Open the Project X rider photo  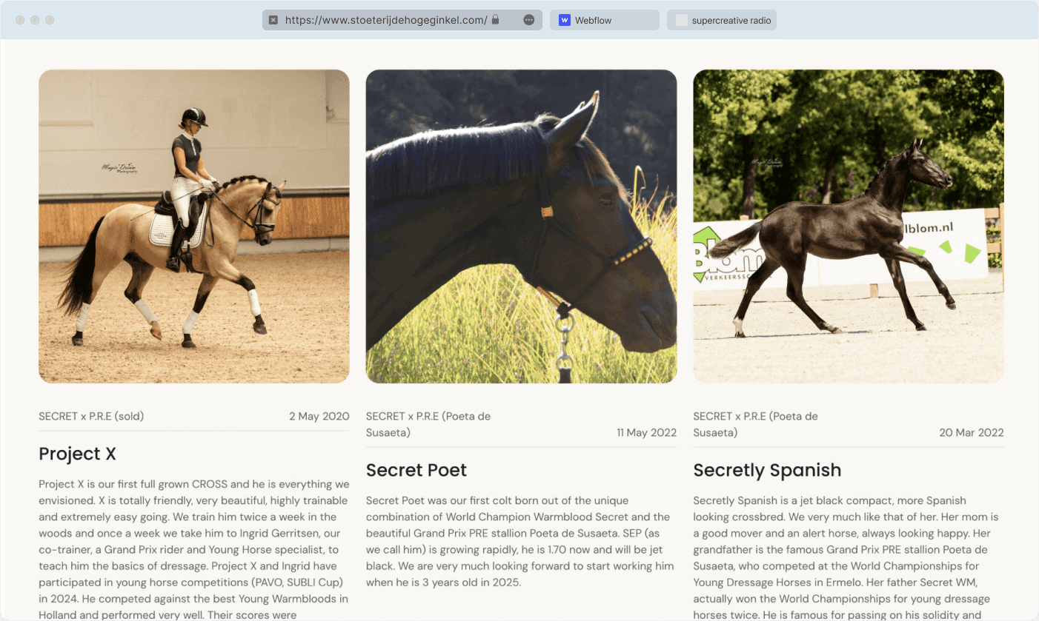coord(194,226)
